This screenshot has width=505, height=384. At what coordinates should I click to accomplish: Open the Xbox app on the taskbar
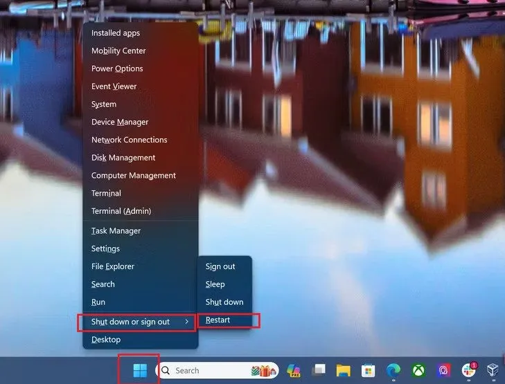point(418,370)
